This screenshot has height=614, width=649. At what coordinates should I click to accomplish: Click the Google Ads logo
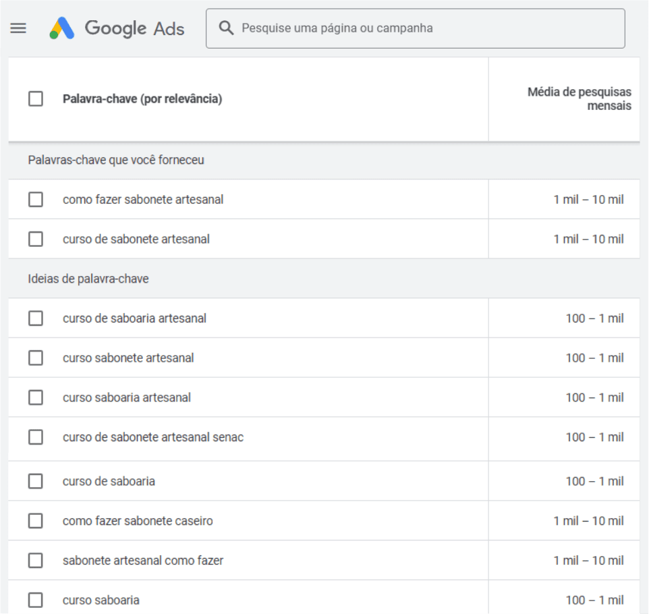pyautogui.click(x=117, y=28)
